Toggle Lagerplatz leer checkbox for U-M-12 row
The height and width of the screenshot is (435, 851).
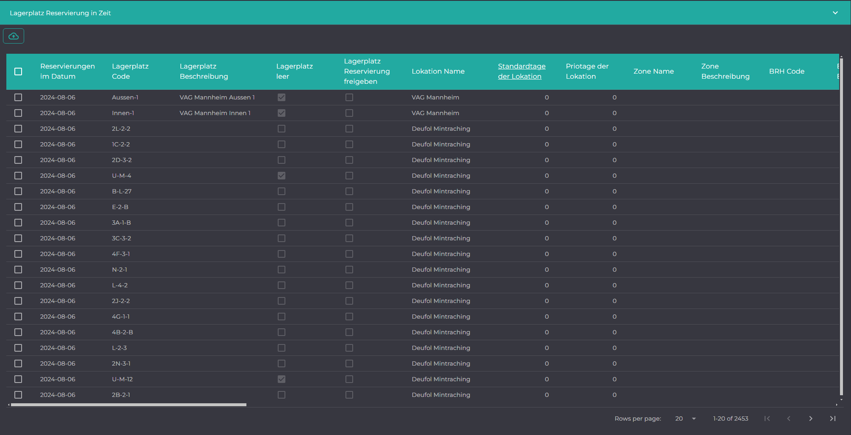tap(282, 379)
